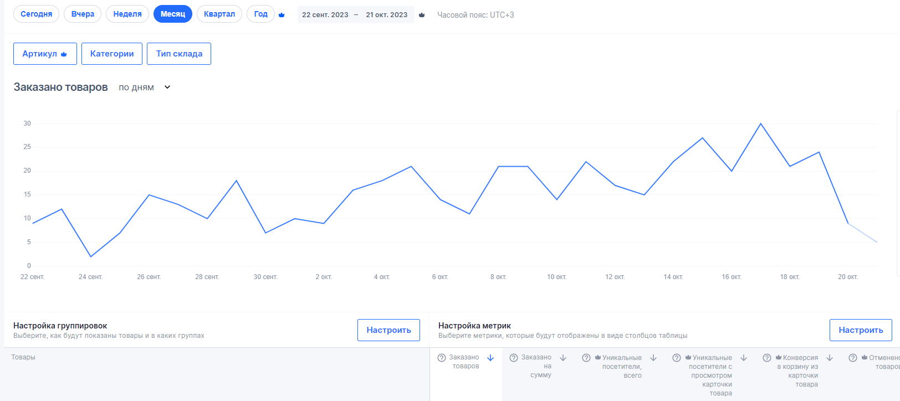The height and width of the screenshot is (401, 900).
Task: Open the Артикул filter
Action: [45, 54]
